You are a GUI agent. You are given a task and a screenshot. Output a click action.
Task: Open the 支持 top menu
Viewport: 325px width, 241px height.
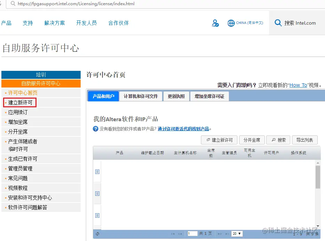point(28,23)
